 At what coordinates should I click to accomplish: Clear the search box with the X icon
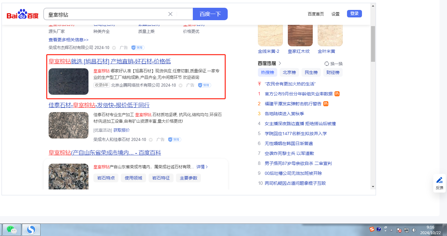[170, 14]
